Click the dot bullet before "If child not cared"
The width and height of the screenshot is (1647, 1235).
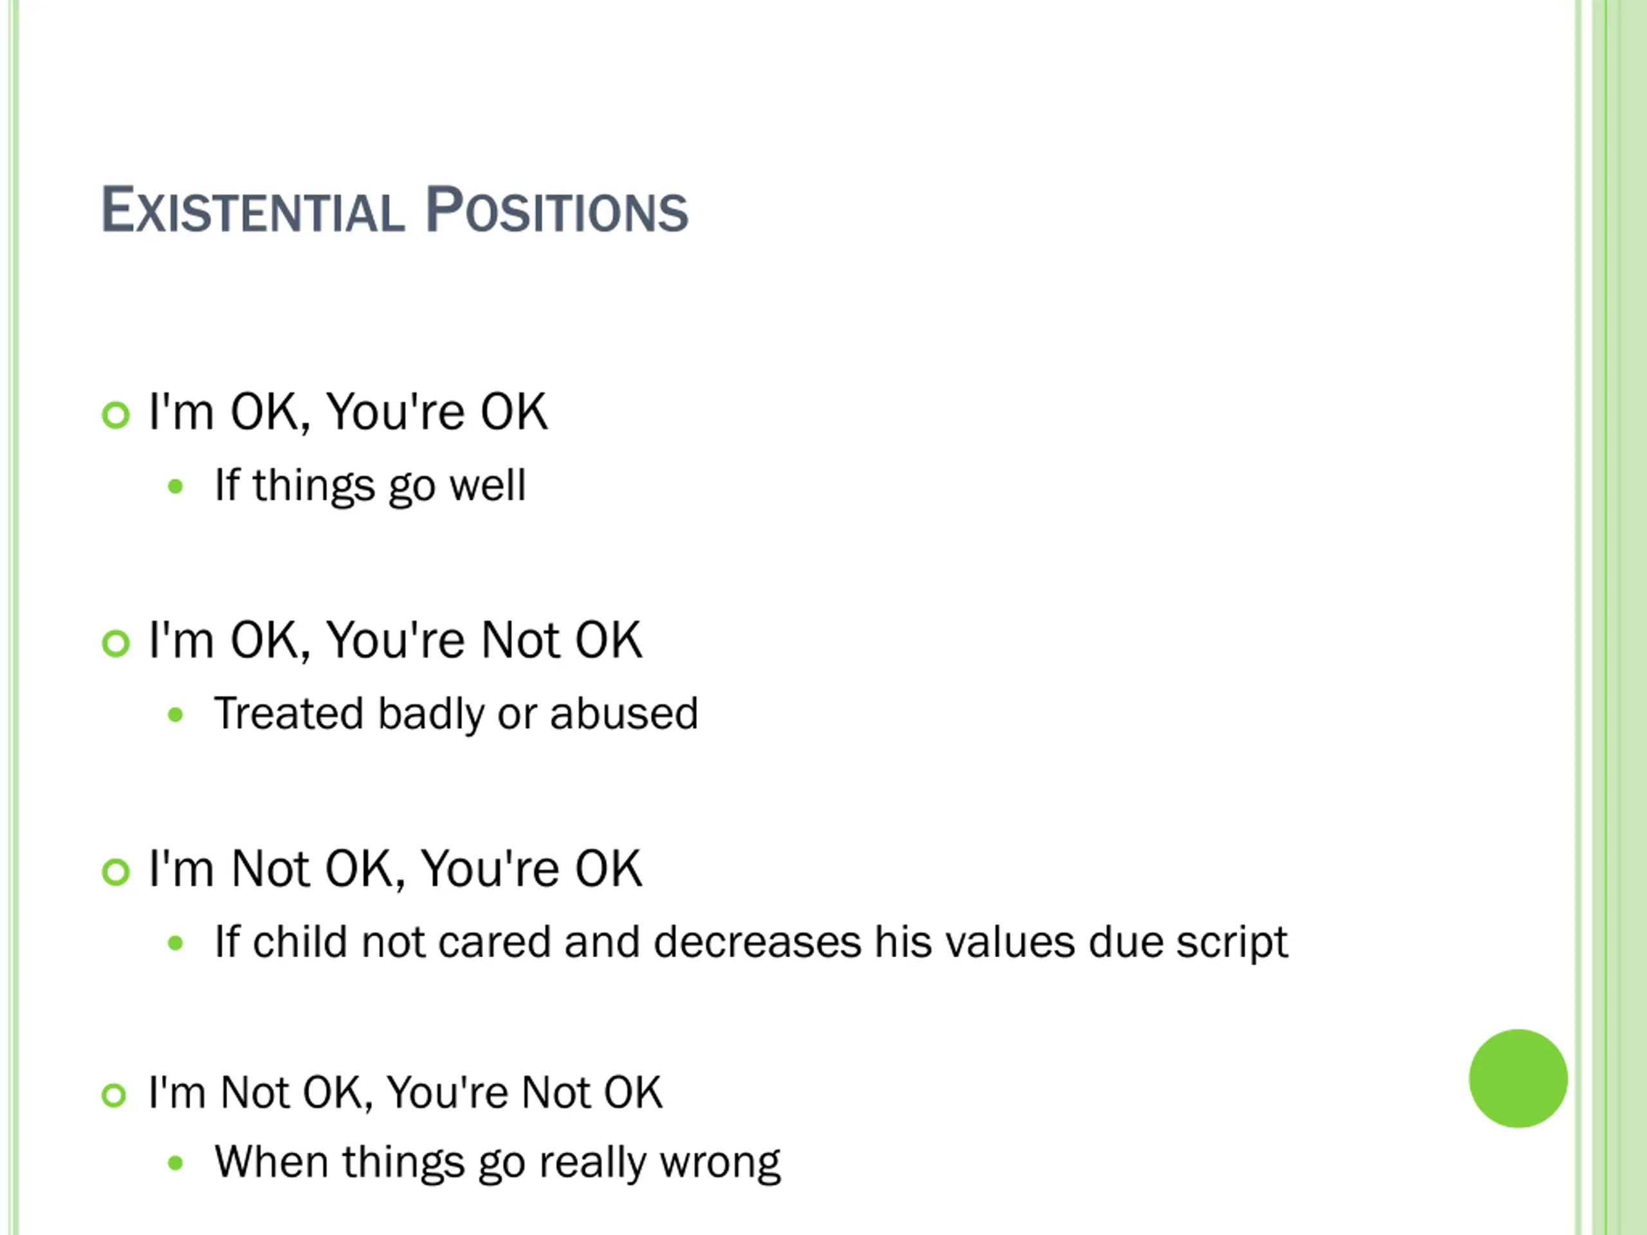pos(176,944)
